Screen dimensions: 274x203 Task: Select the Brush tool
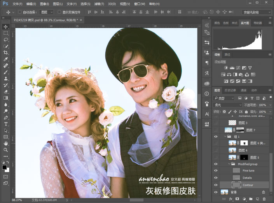pyautogui.click(x=5, y=72)
